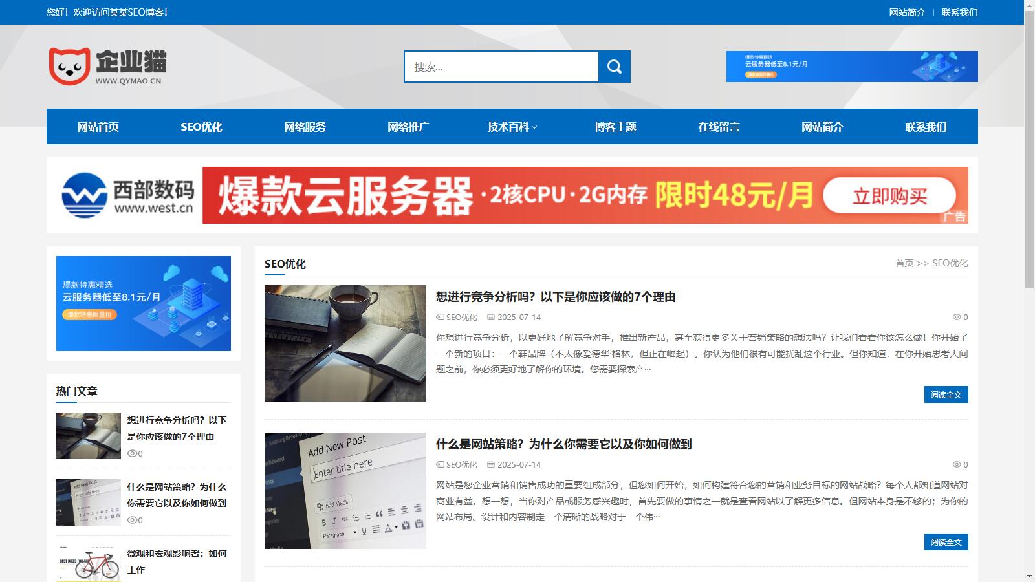The height and width of the screenshot is (582, 1035).
Task: Click the 企业猫 cat logo
Action: (108, 66)
